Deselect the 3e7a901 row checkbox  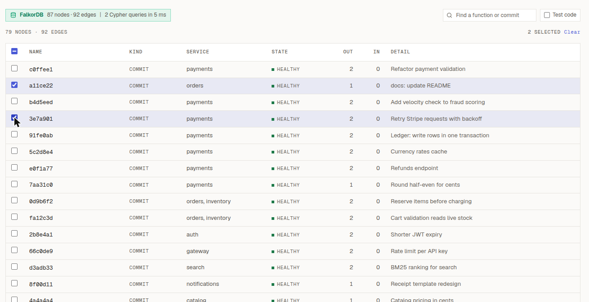pos(14,118)
